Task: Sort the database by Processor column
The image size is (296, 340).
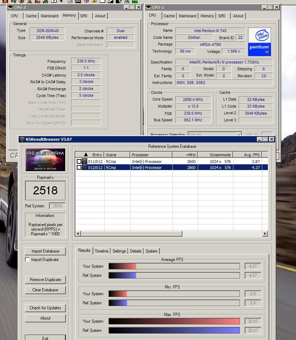Action: (x=151, y=155)
